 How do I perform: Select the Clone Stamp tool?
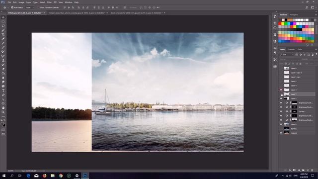(x=3, y=60)
